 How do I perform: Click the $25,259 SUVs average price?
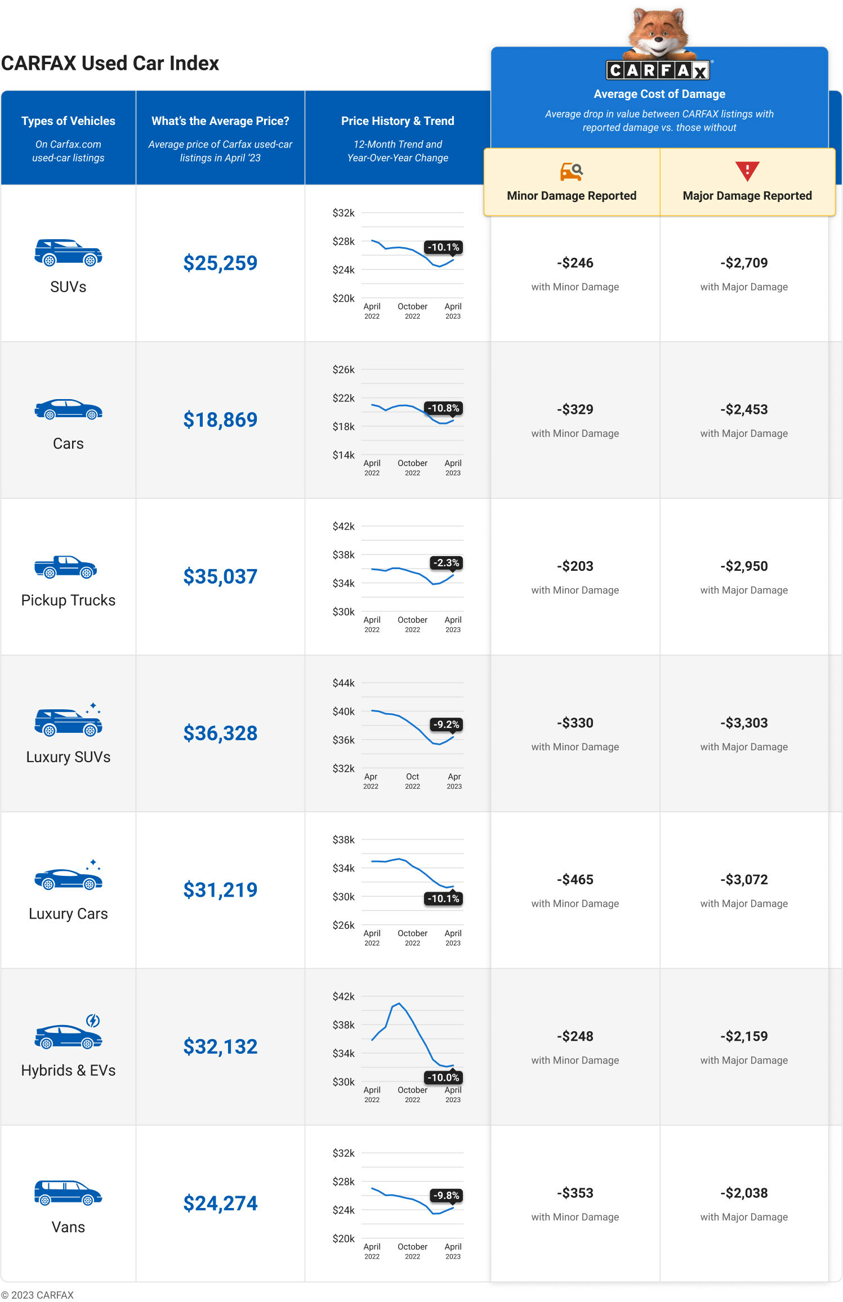pos(220,263)
